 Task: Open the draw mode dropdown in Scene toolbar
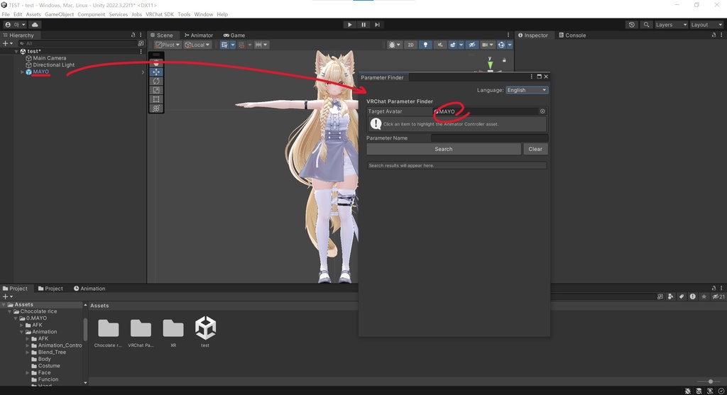[394, 45]
